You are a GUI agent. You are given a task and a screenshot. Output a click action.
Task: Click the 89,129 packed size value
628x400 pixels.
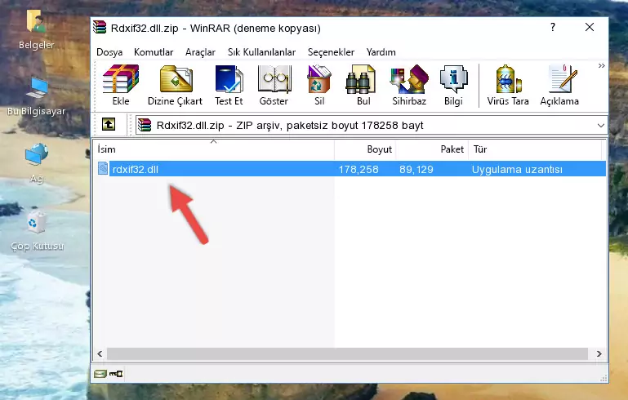pos(416,169)
